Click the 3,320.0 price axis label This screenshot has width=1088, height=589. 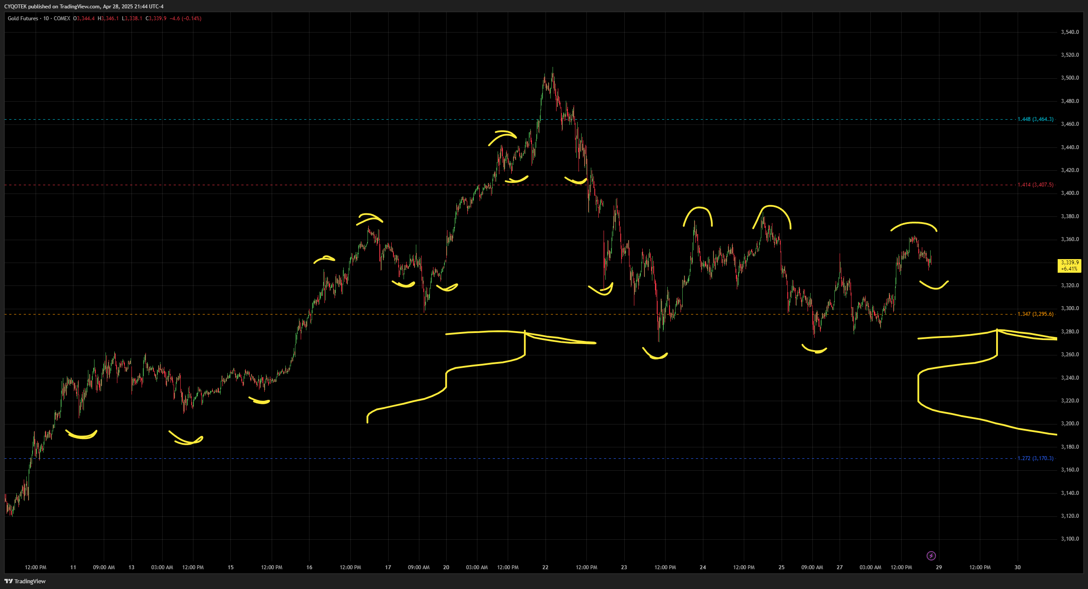(1070, 285)
